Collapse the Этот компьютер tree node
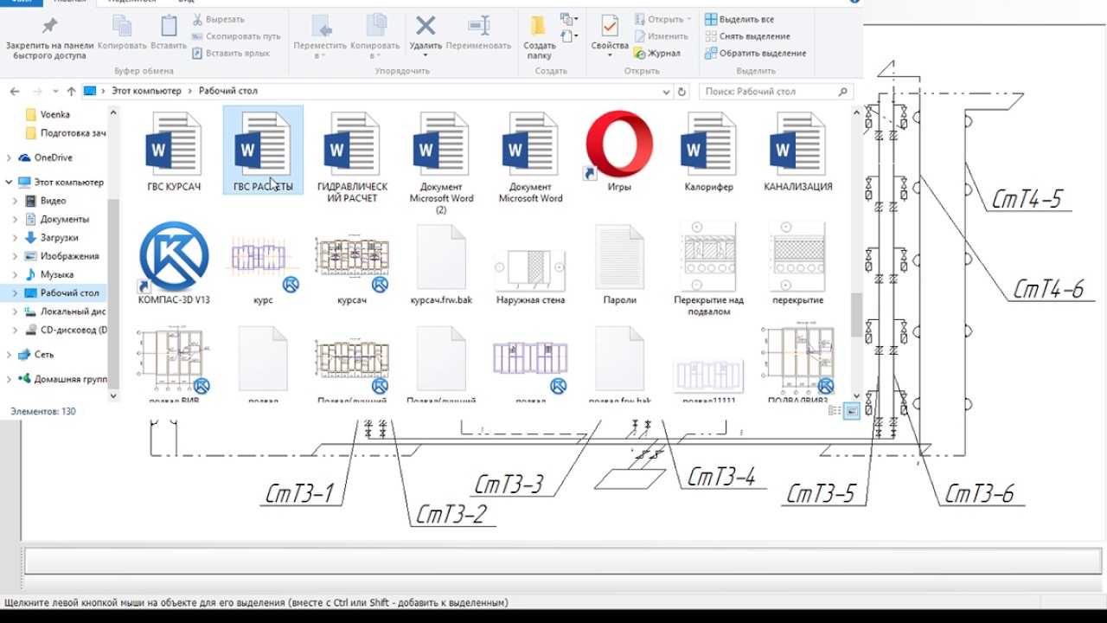1107x623 pixels. pos(9,182)
